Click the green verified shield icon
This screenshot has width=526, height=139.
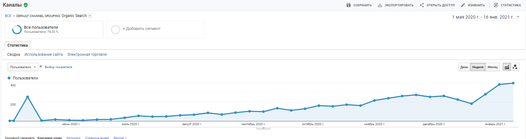click(x=26, y=5)
